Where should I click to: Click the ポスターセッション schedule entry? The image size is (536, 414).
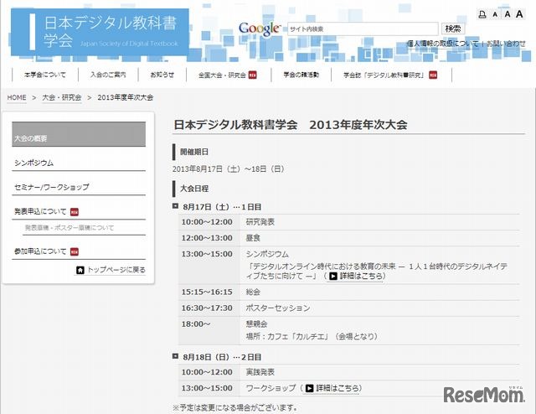(x=278, y=308)
